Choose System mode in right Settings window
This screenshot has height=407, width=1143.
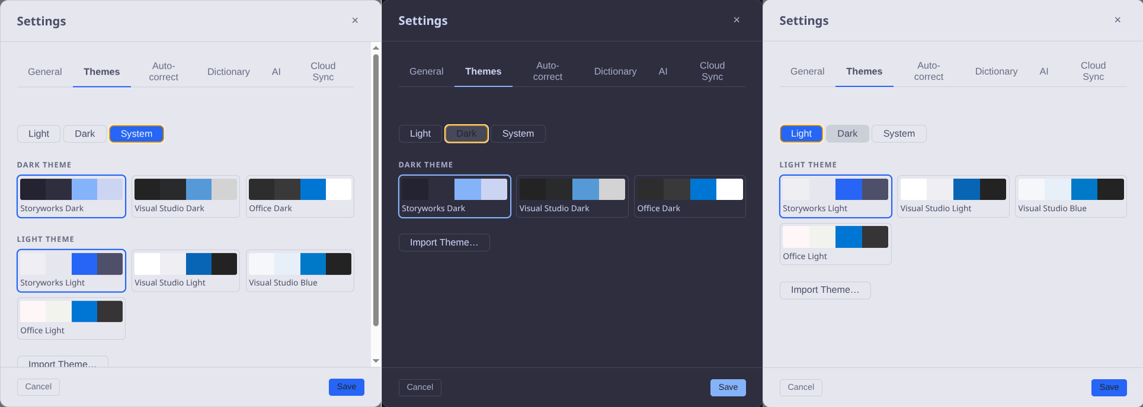(899, 134)
